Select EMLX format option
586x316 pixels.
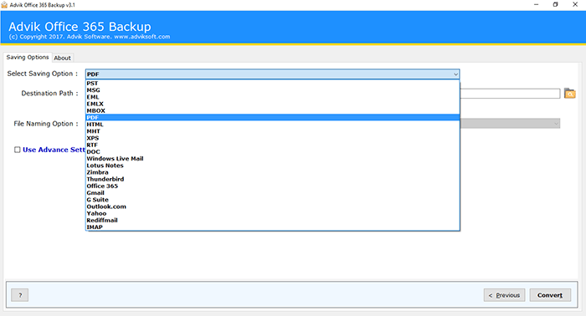(272, 104)
